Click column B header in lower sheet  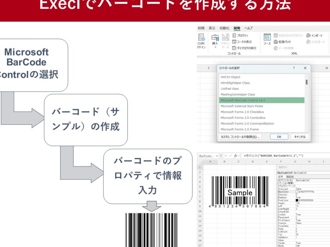(x=224, y=161)
